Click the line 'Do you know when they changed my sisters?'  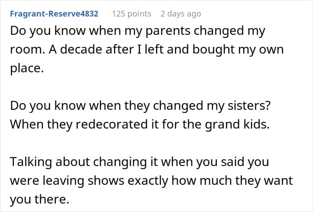(x=140, y=106)
